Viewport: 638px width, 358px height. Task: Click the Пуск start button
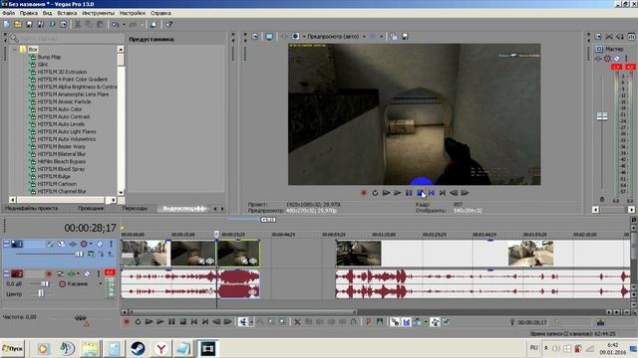13,348
